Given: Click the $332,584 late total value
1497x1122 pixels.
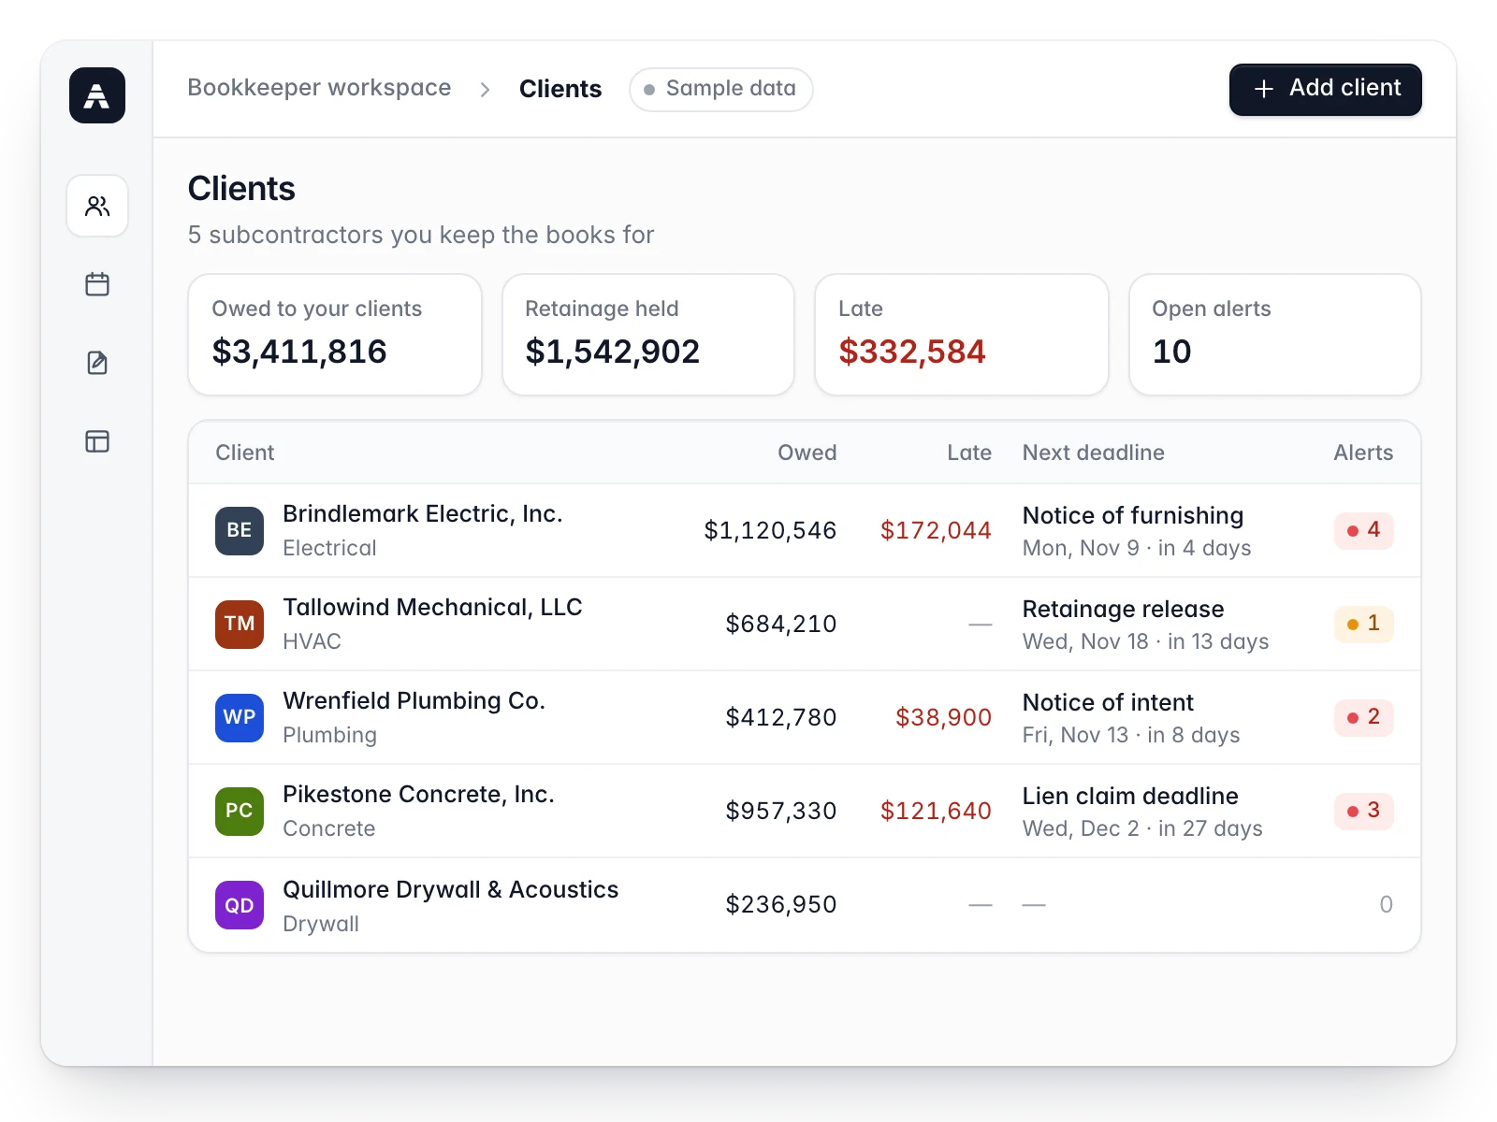Looking at the screenshot, I should click(x=912, y=352).
